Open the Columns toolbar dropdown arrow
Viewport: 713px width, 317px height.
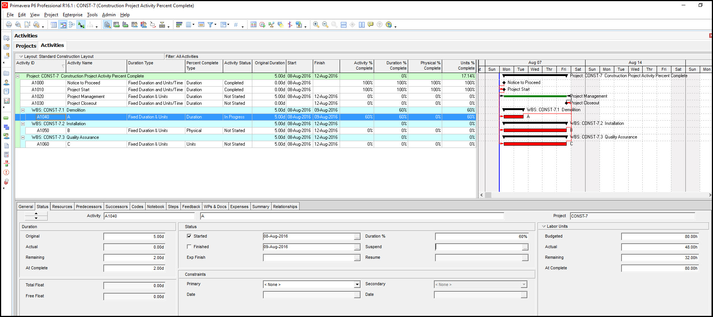(194, 25)
